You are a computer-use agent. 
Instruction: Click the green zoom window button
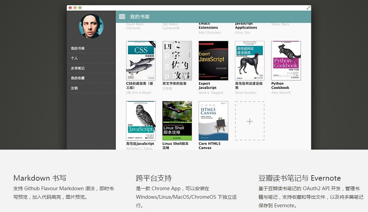[x=80, y=8]
